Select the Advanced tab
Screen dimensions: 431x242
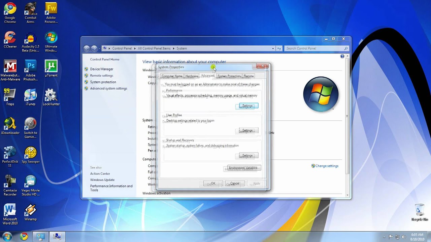point(208,76)
